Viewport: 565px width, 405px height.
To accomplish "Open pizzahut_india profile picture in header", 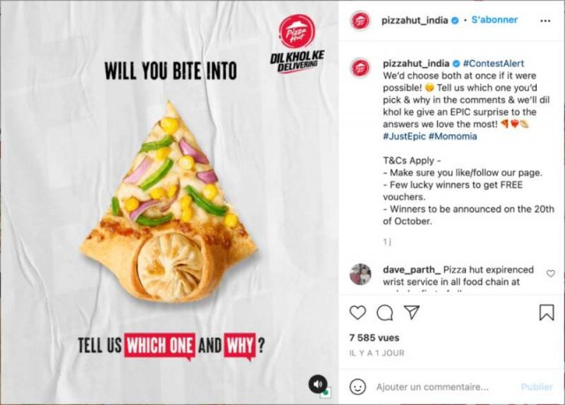I will click(x=360, y=20).
